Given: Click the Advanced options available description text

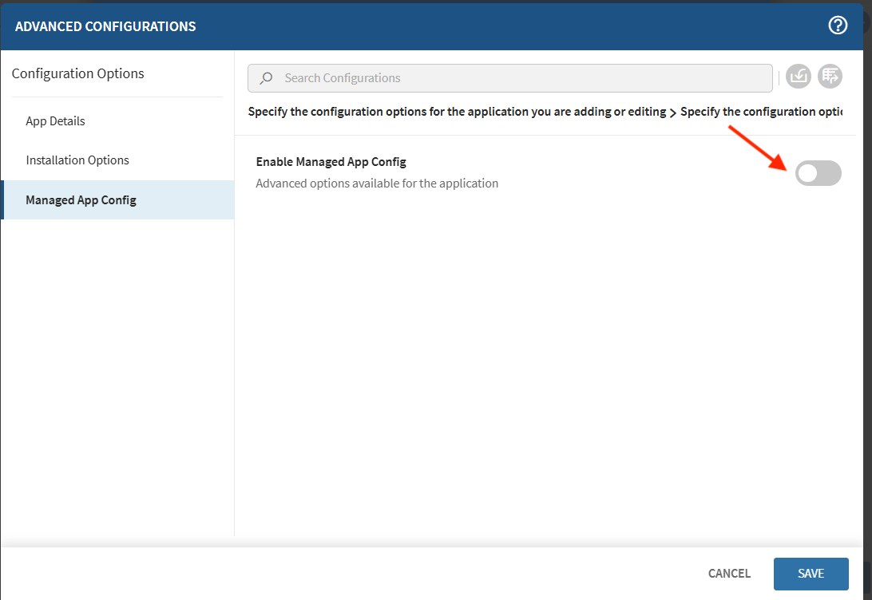Looking at the screenshot, I should 377,184.
